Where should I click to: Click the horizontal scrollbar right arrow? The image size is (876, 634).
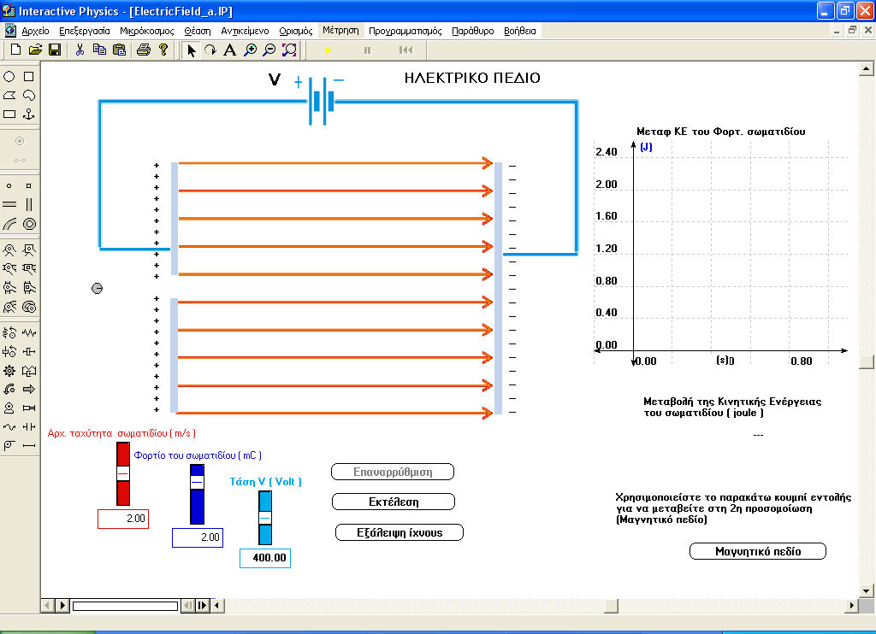pyautogui.click(x=851, y=606)
